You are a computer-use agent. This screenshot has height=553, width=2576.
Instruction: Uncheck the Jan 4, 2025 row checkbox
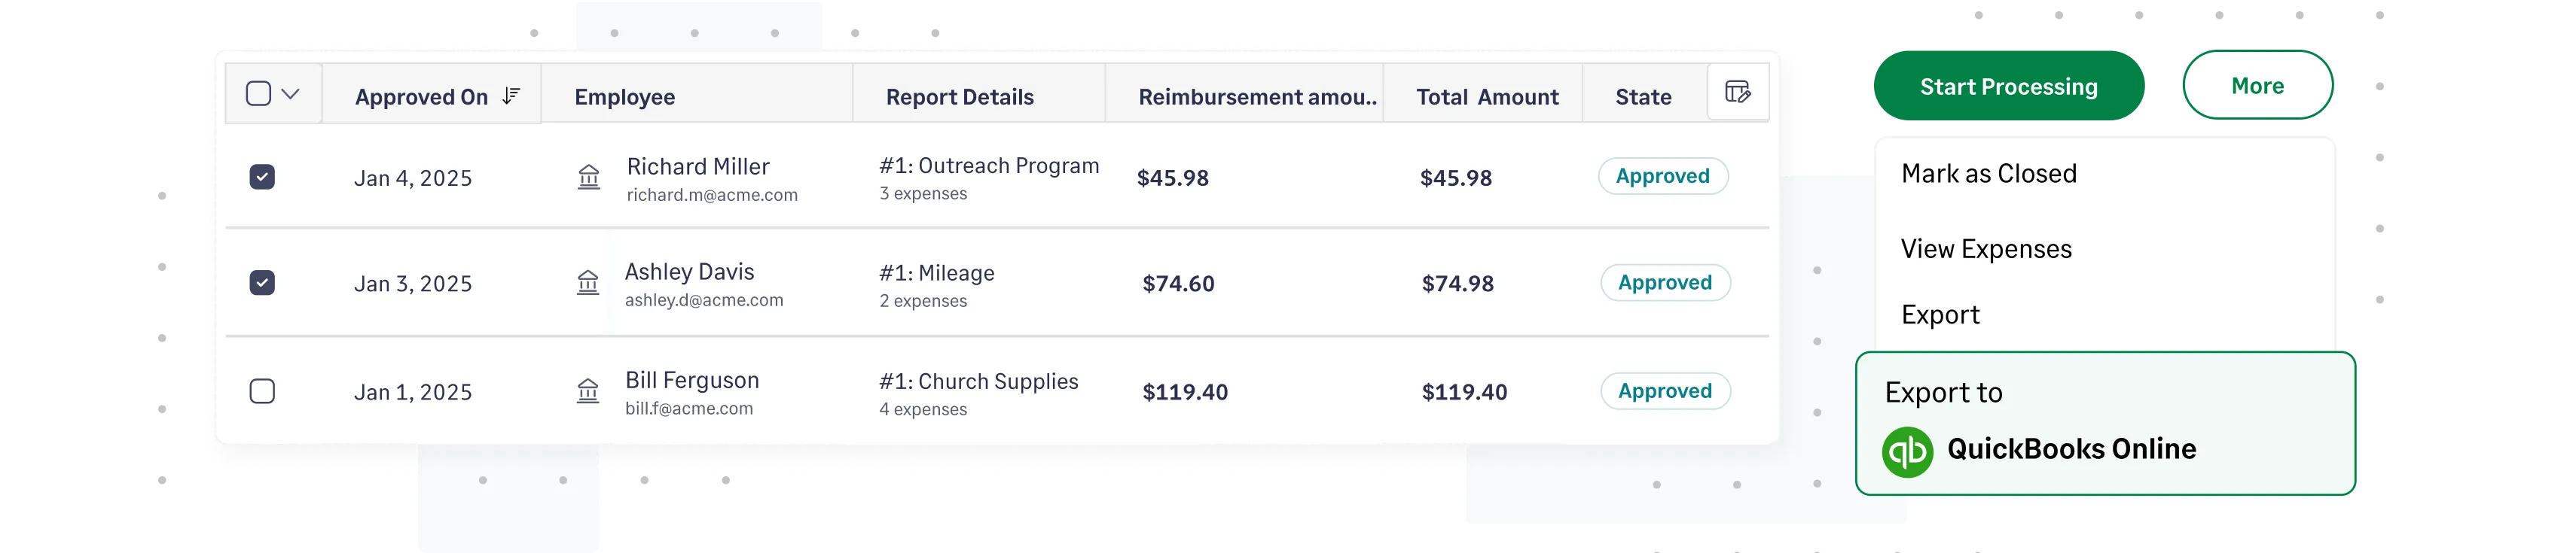(262, 177)
